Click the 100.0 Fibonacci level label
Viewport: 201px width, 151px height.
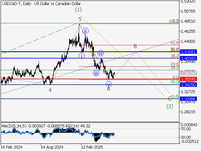174,21
